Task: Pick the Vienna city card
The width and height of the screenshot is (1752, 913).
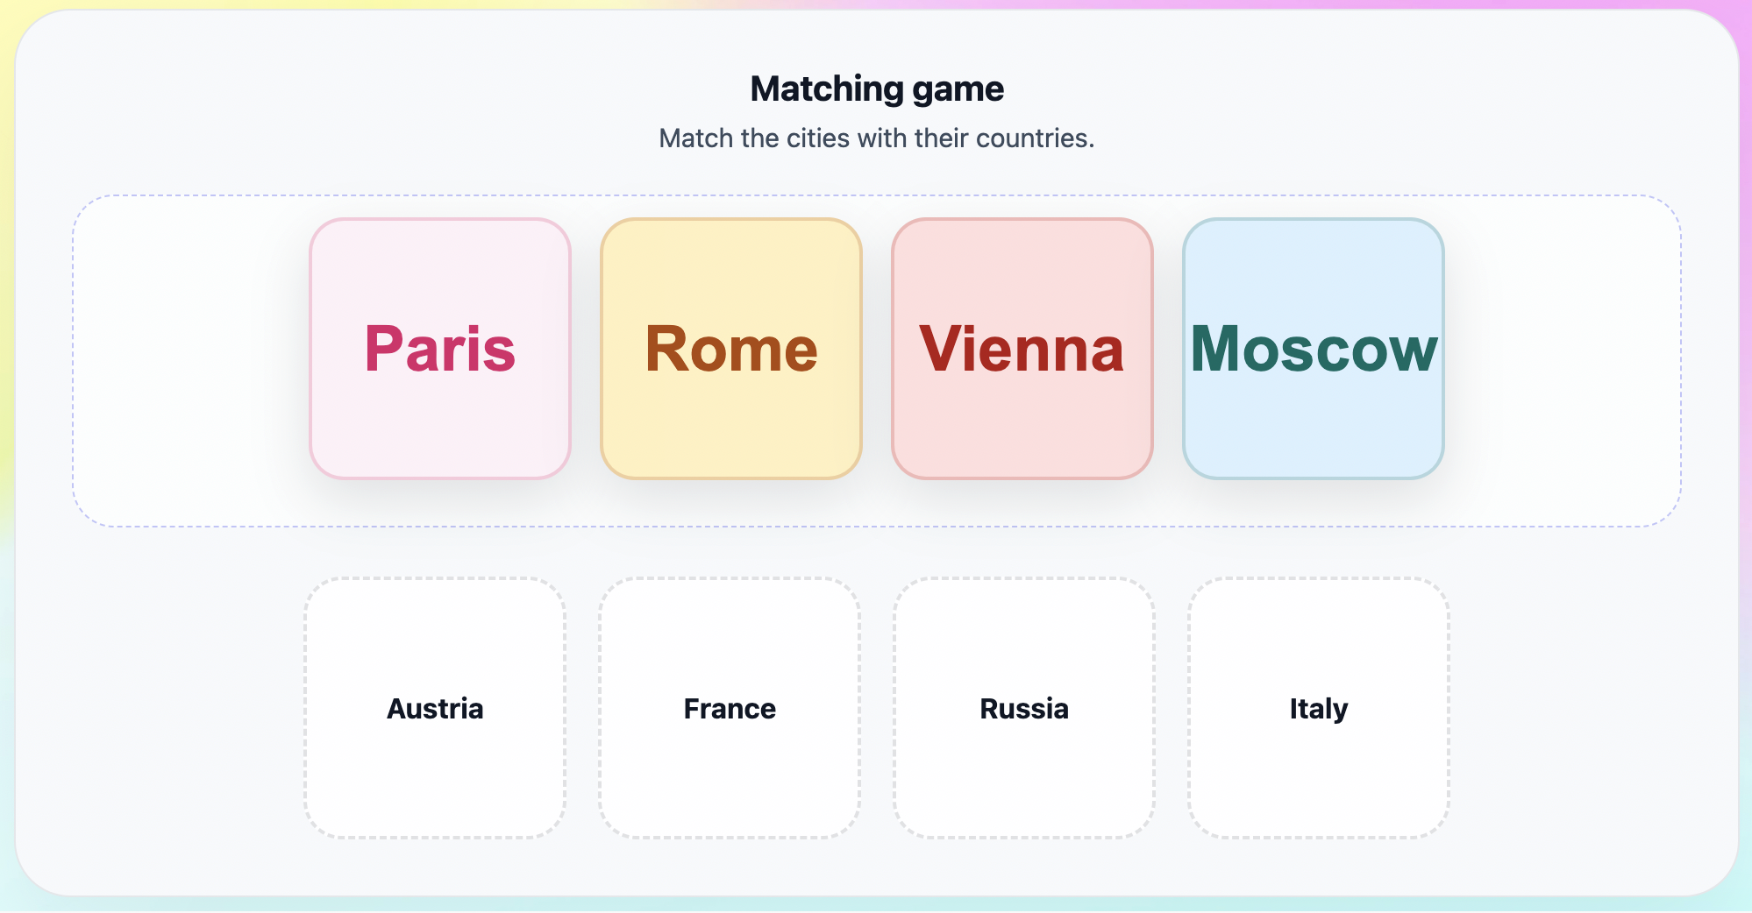Action: (x=1022, y=349)
